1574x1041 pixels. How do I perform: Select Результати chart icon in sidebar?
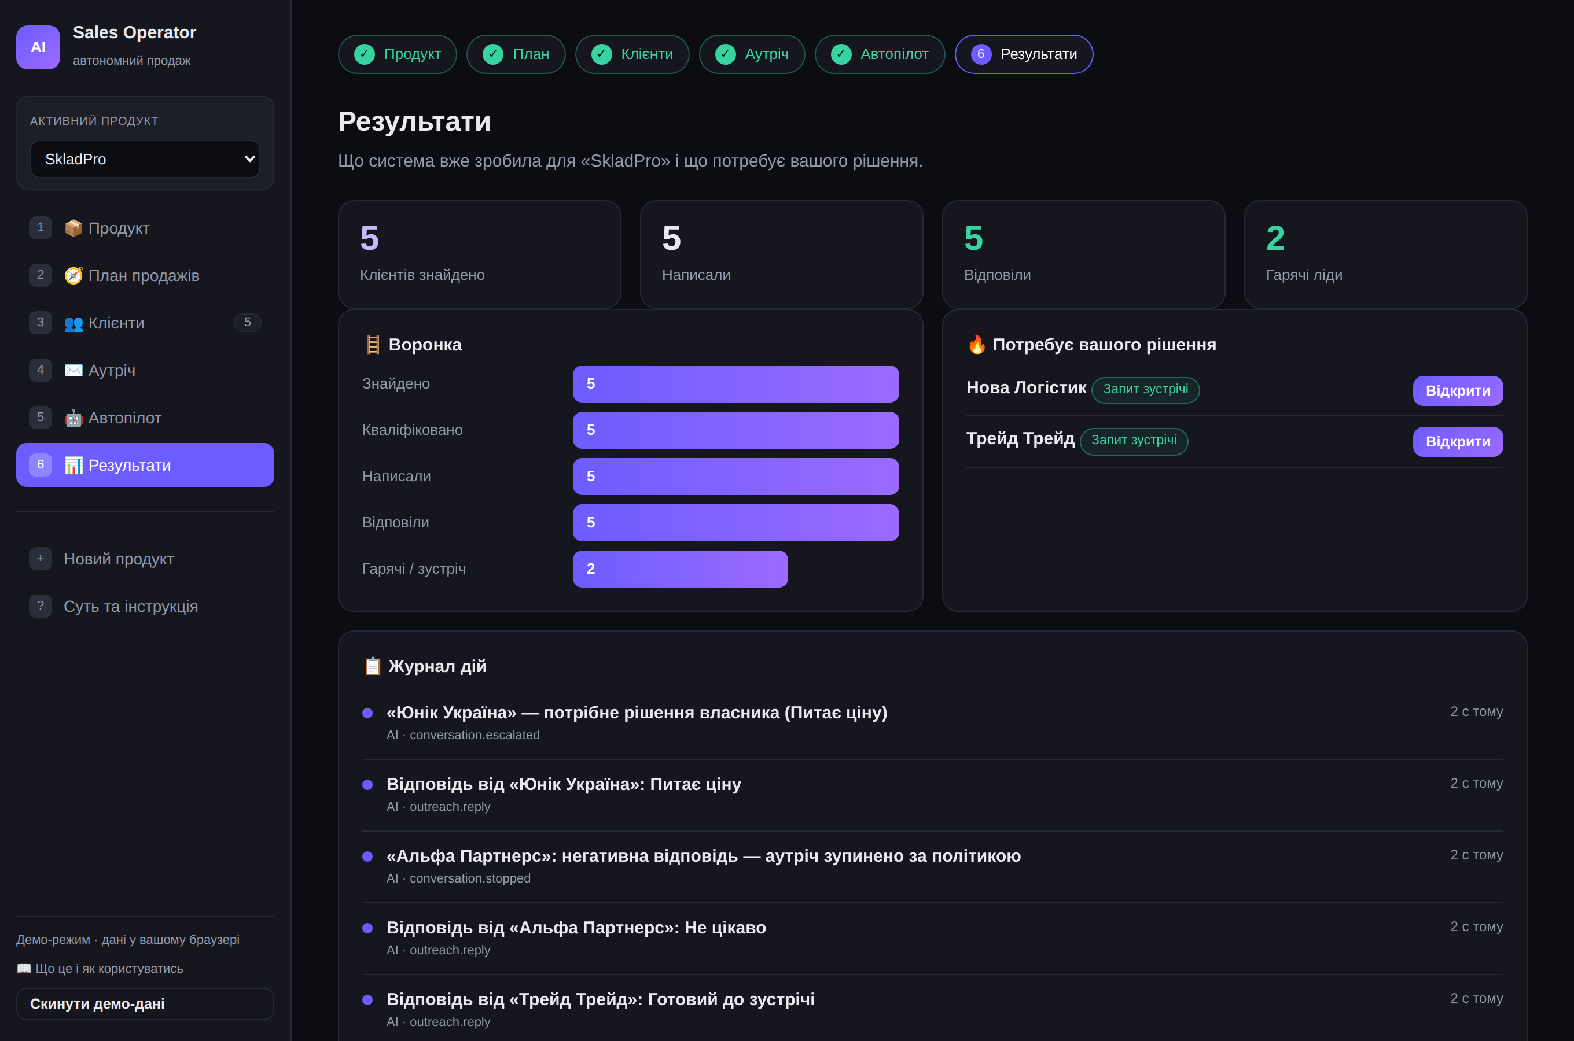pos(73,466)
